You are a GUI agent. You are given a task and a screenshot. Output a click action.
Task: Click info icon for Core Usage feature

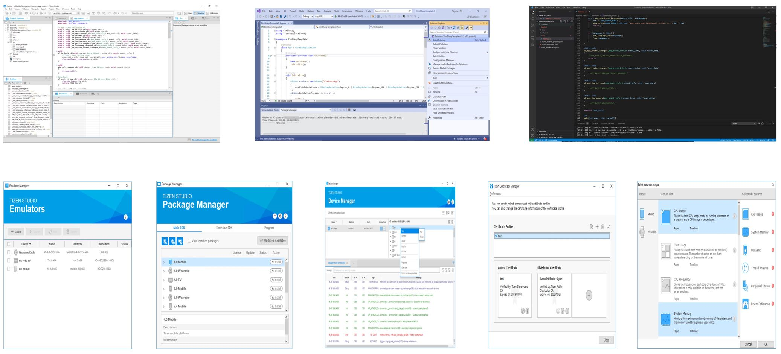click(734, 250)
